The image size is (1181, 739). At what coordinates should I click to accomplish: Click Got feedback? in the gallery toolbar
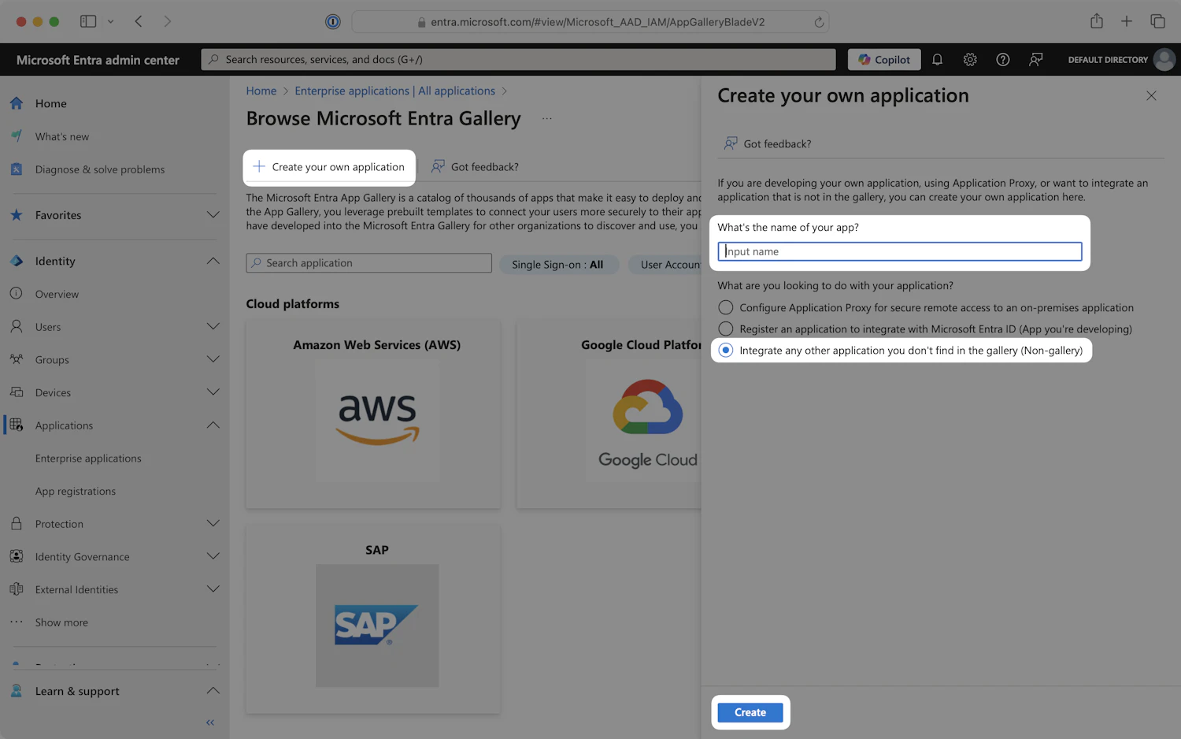[475, 167]
